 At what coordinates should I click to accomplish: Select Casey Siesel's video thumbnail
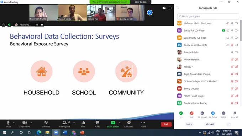(130, 13)
